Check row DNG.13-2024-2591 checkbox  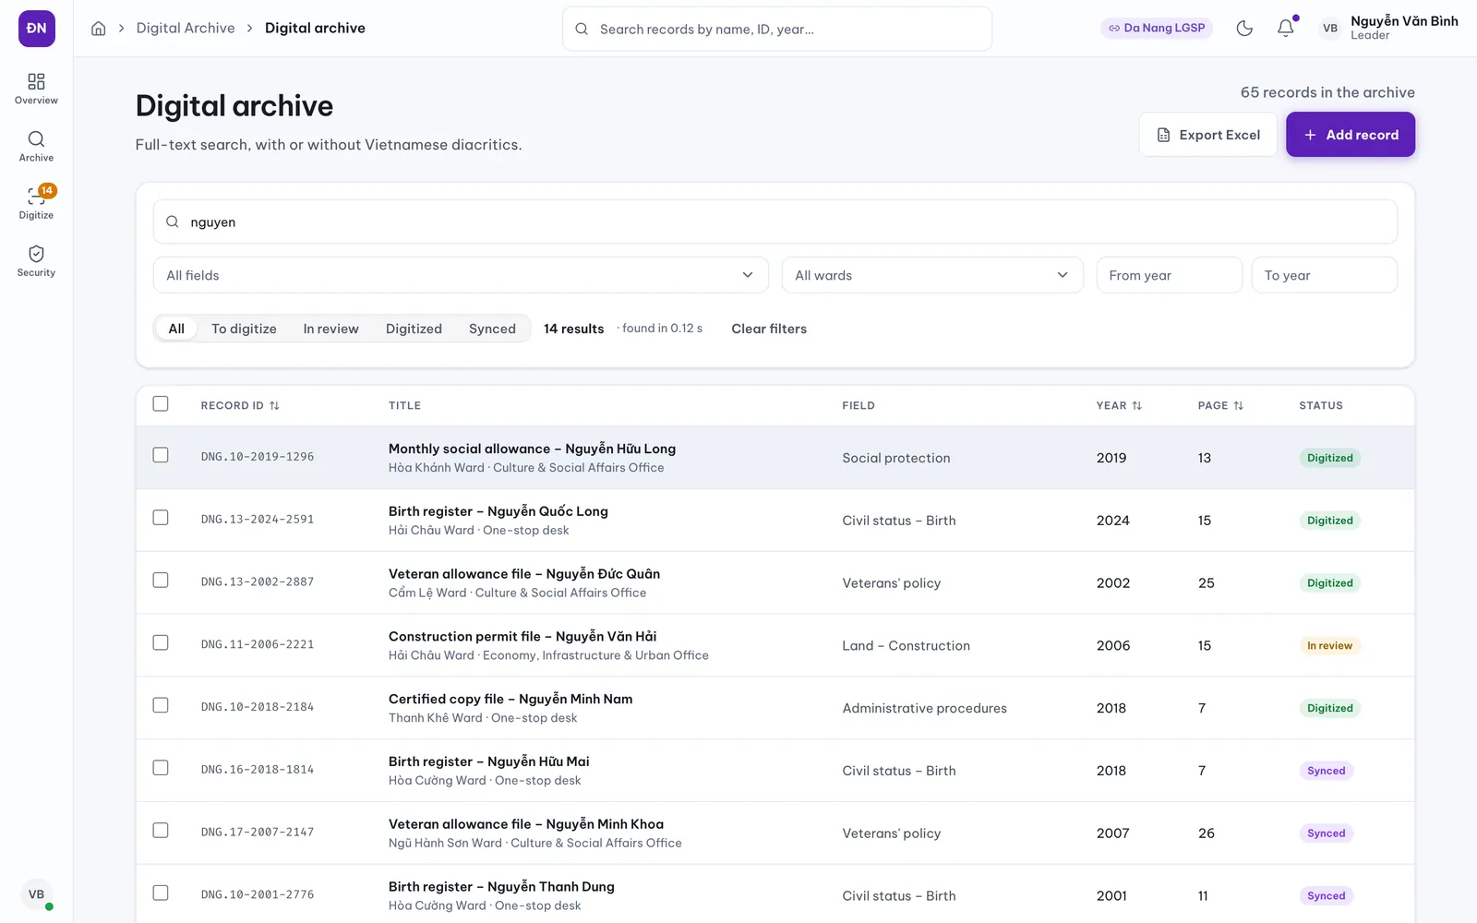tap(161, 519)
